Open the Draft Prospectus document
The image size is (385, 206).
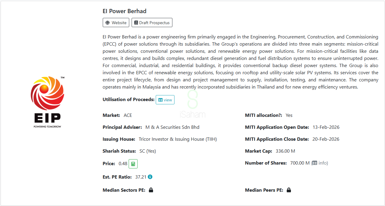pyautogui.click(x=152, y=23)
